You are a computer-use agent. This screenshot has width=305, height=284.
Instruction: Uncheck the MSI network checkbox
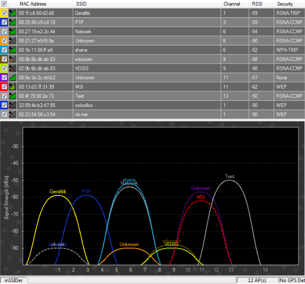point(4,87)
